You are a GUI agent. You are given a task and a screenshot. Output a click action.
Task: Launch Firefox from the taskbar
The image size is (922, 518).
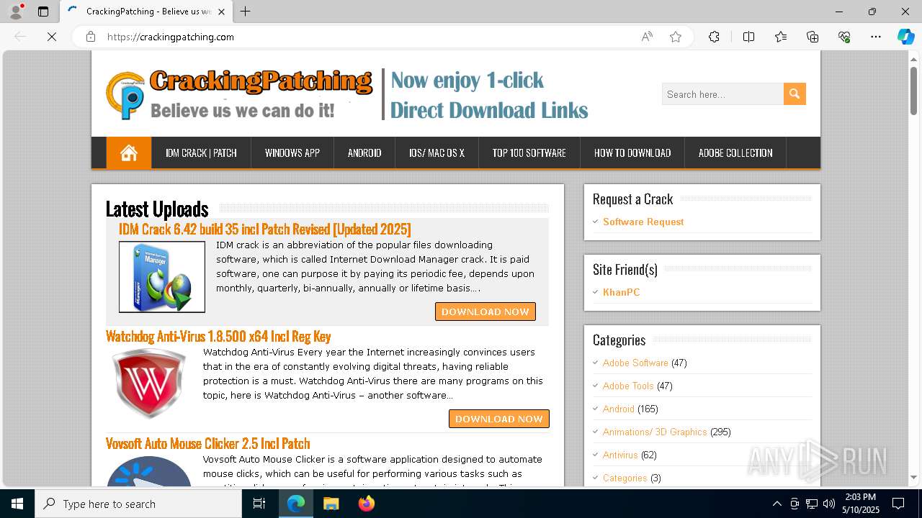(367, 504)
